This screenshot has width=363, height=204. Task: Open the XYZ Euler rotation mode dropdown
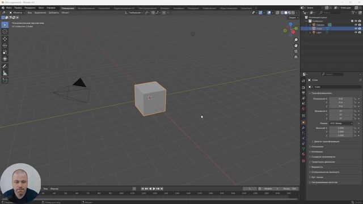341,124
